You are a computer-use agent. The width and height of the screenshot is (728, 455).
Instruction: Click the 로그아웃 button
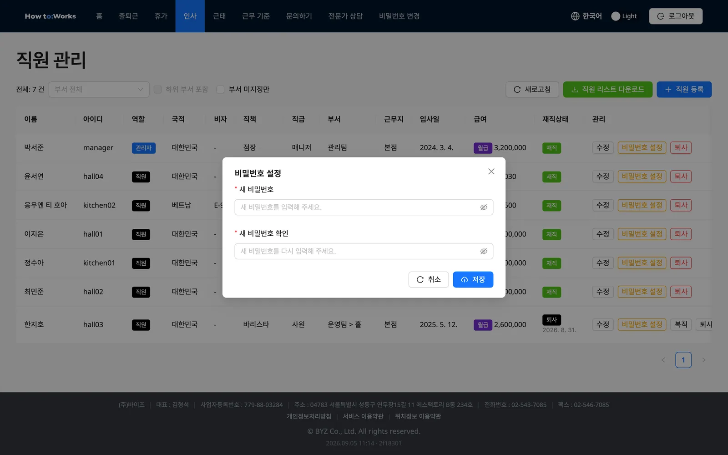tap(676, 16)
